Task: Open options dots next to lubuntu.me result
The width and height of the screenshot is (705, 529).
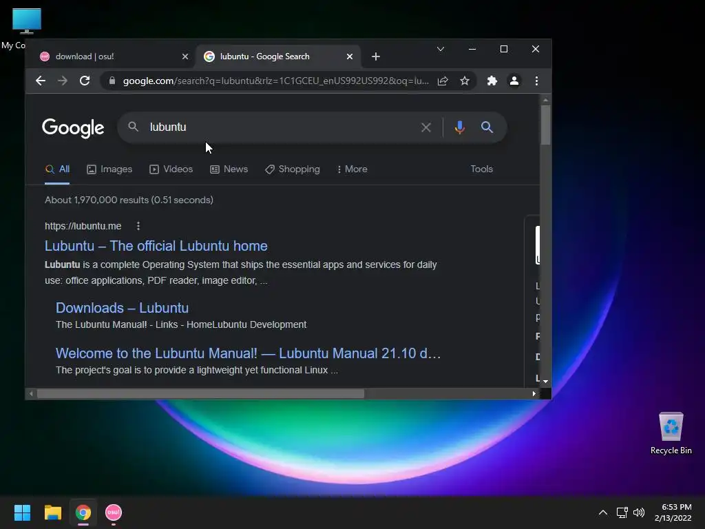Action: pos(138,226)
